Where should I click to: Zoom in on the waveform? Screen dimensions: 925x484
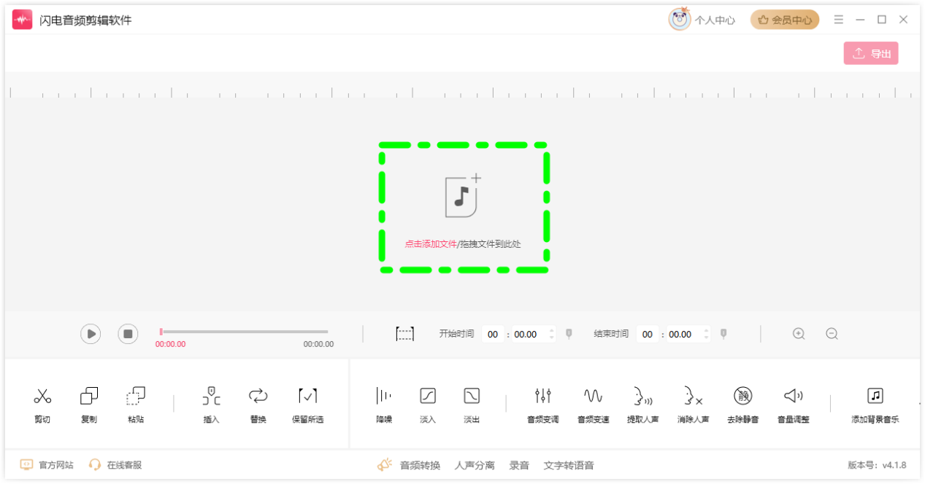point(799,334)
